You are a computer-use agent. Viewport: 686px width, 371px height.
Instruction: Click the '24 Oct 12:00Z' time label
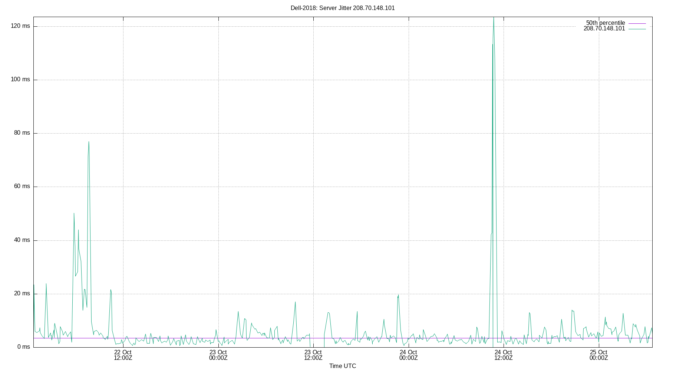pos(504,355)
